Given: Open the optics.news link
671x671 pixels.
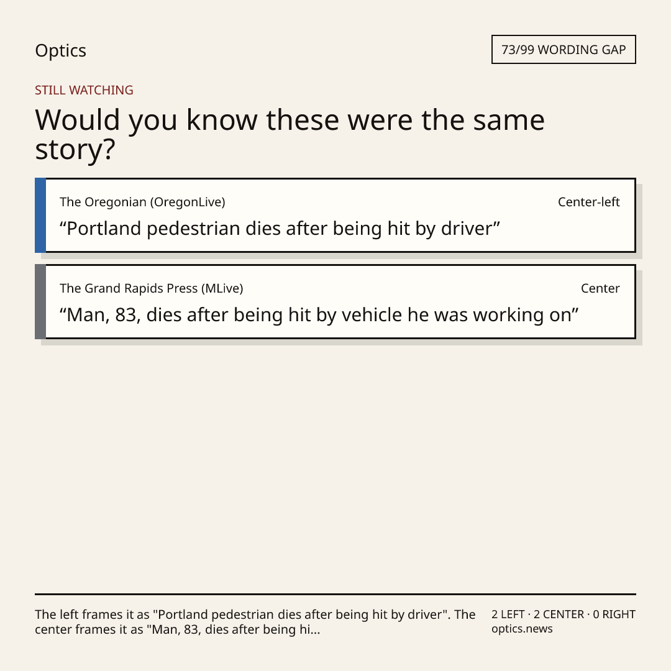Looking at the screenshot, I should pos(522,629).
